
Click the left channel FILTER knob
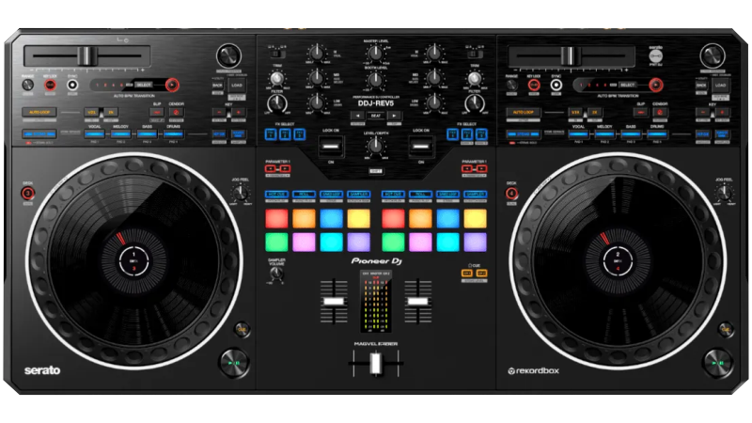[x=276, y=102]
